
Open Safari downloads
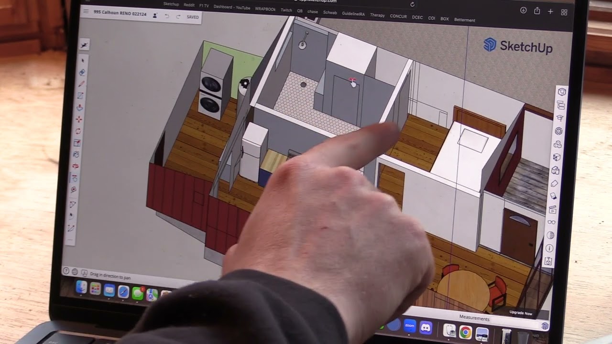tap(523, 10)
